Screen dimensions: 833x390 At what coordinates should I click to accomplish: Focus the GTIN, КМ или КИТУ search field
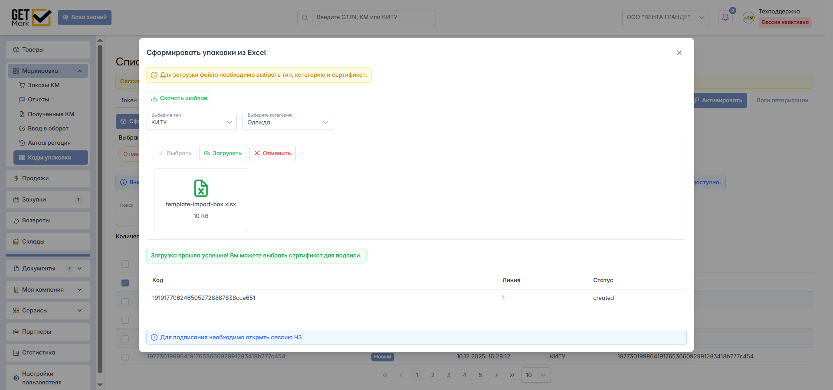pyautogui.click(x=374, y=17)
